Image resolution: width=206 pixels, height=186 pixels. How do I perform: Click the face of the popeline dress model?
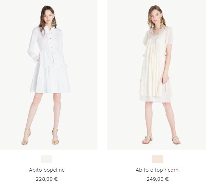pos(48,17)
